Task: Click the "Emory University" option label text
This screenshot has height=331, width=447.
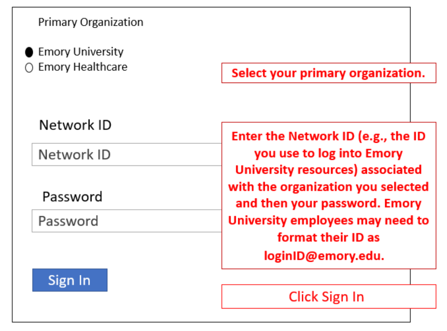Action: pos(81,52)
